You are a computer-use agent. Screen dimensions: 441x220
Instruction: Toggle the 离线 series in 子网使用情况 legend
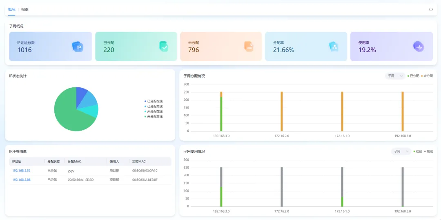(428, 151)
